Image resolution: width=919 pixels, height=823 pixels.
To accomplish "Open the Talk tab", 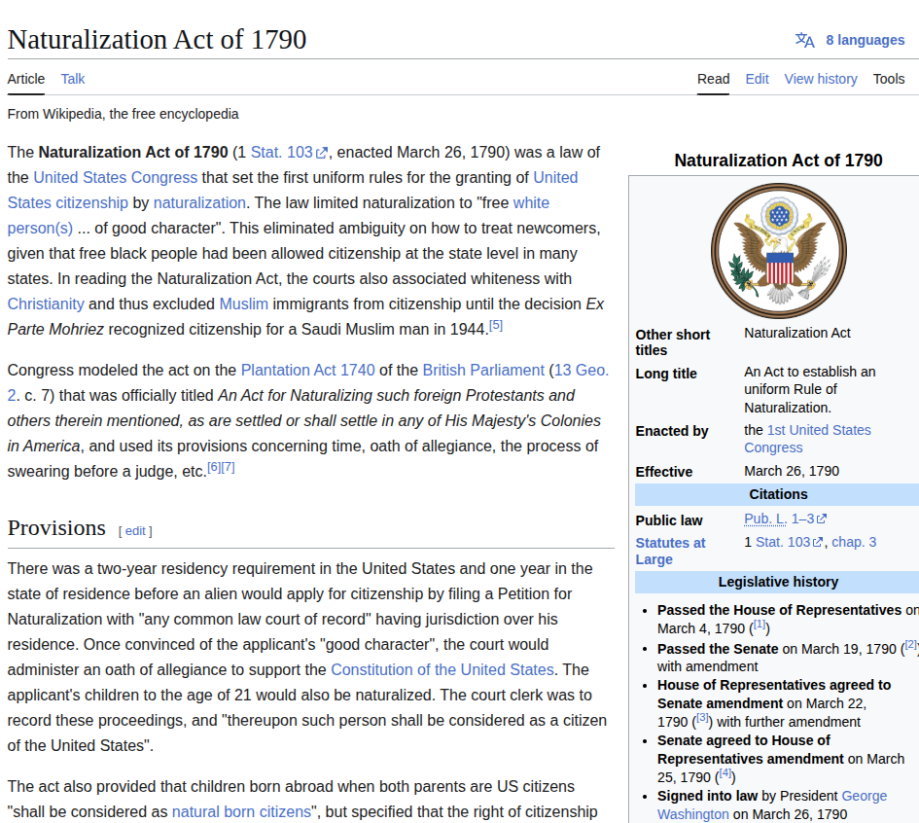I will [x=73, y=79].
